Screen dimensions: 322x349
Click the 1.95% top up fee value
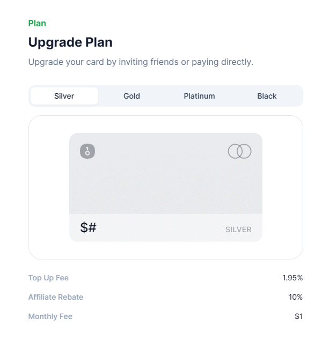[x=292, y=278]
